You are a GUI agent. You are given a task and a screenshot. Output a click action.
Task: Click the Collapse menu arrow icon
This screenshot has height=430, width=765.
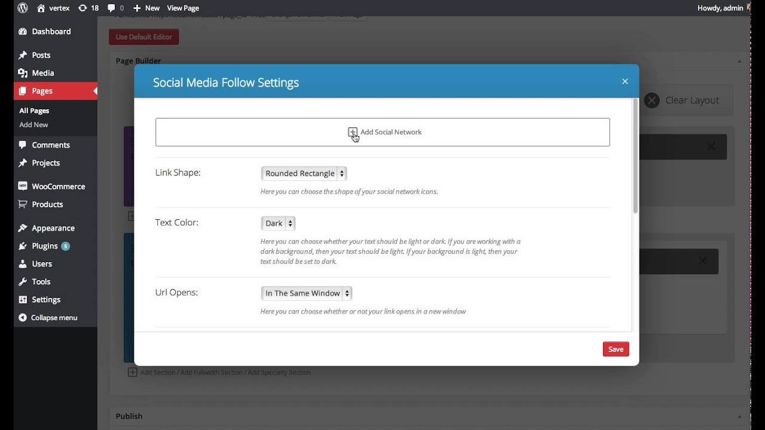(23, 318)
